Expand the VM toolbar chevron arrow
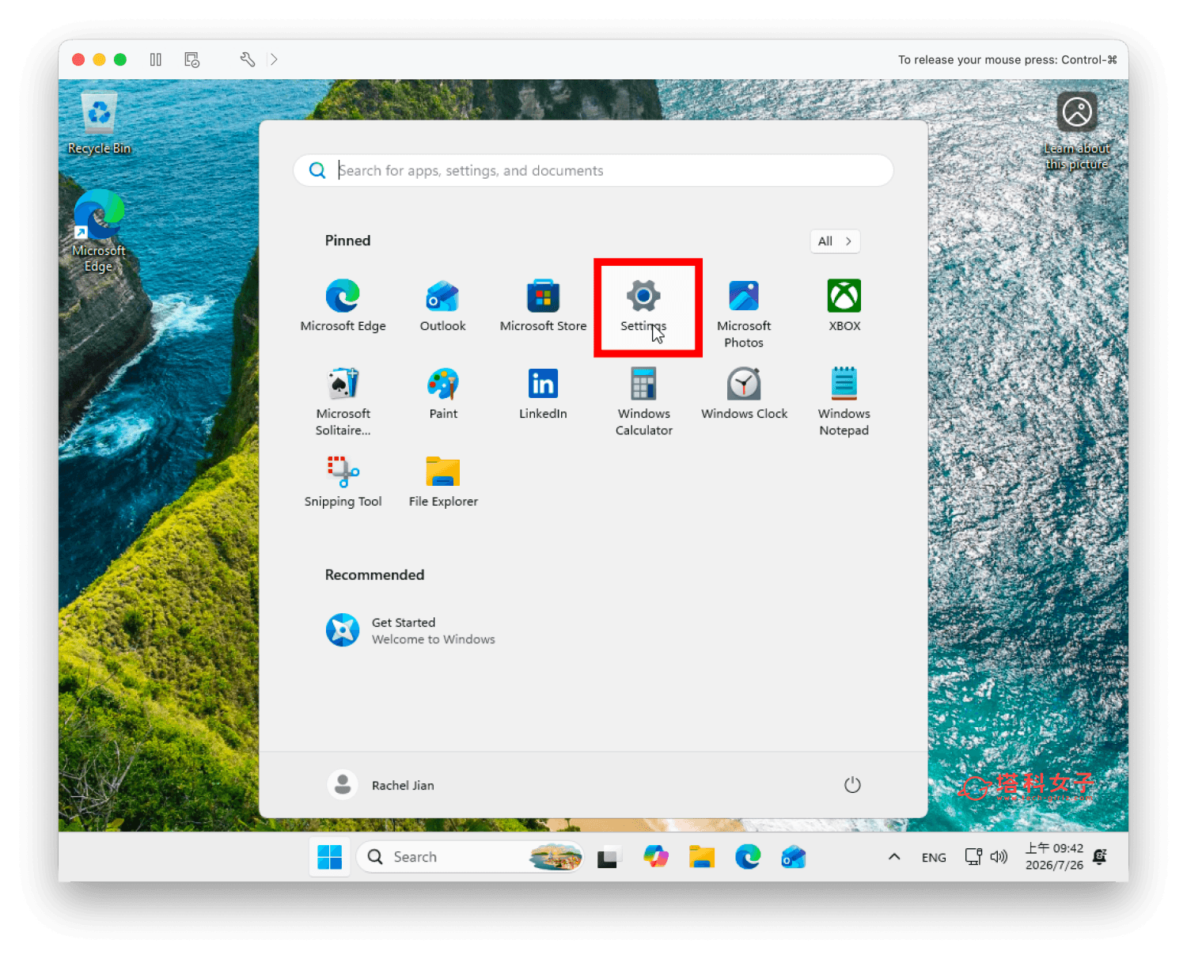The image size is (1187, 959). point(274,59)
